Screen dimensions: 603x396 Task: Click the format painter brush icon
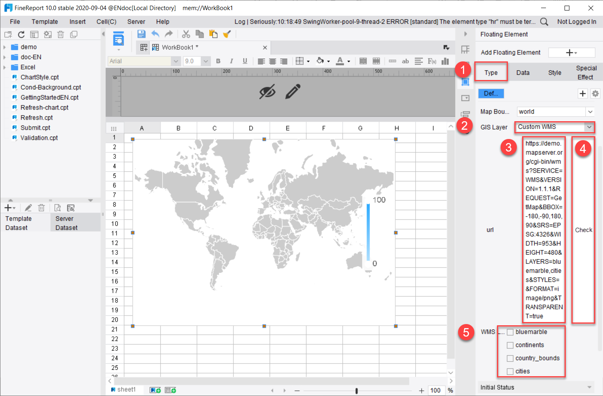pos(227,34)
